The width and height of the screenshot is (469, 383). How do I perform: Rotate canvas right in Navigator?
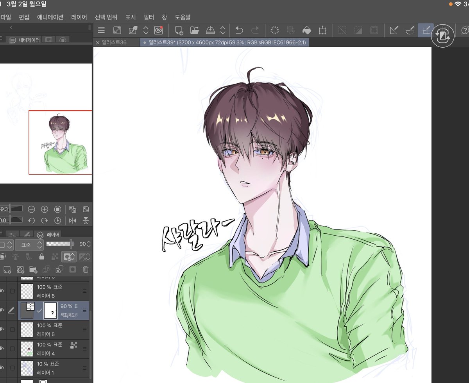tap(45, 221)
